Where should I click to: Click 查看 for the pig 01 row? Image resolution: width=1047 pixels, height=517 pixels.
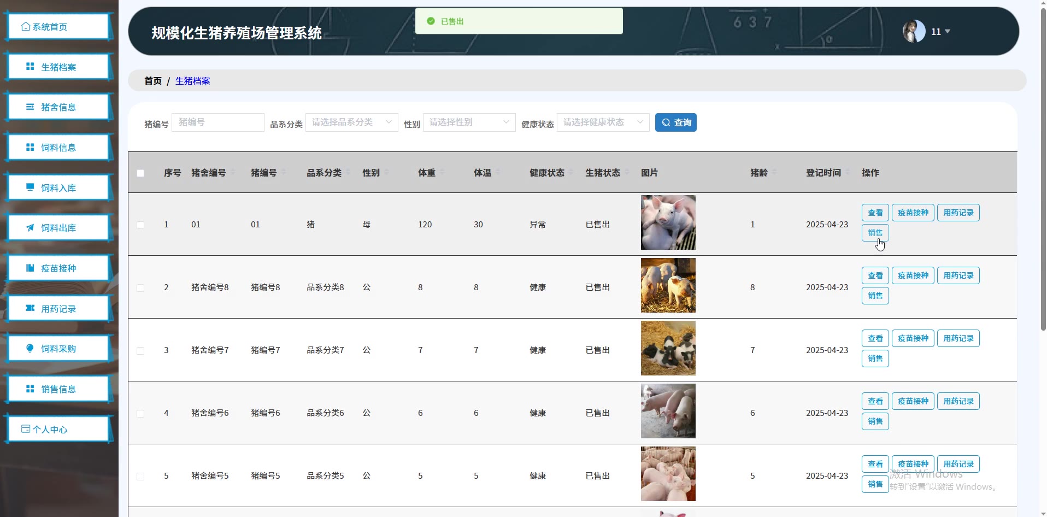click(x=875, y=213)
